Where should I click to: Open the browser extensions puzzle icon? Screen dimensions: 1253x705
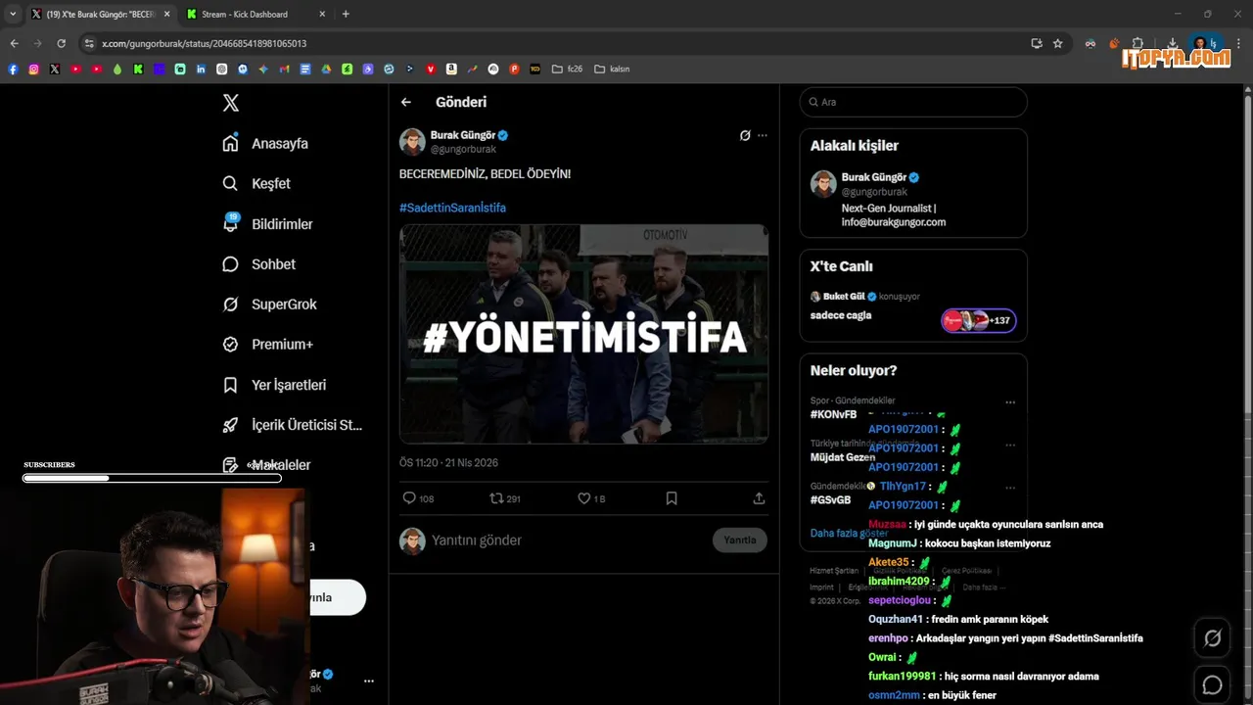pyautogui.click(x=1137, y=43)
